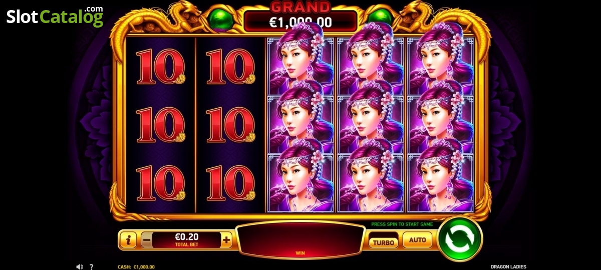The image size is (601, 270).
Task: Select the top 10 symbol on reel one
Action: 160,66
